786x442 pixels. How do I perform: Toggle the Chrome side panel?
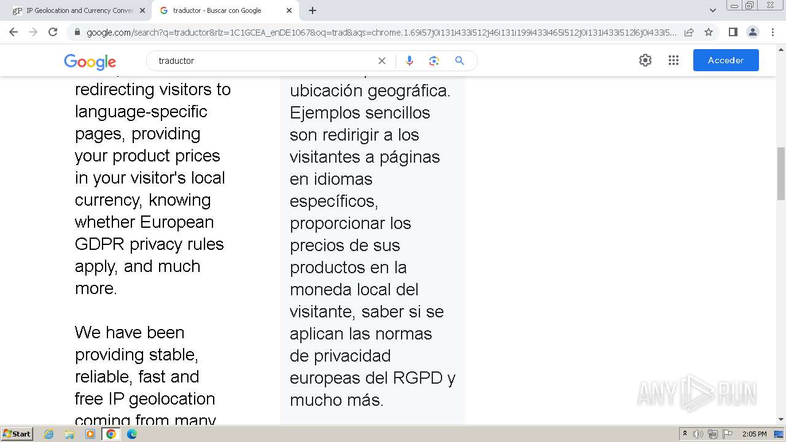733,32
